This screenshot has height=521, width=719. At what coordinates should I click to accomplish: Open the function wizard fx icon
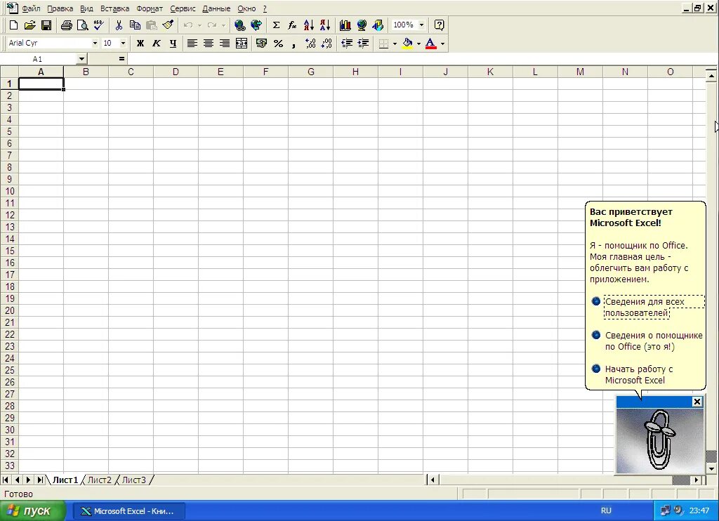[292, 25]
